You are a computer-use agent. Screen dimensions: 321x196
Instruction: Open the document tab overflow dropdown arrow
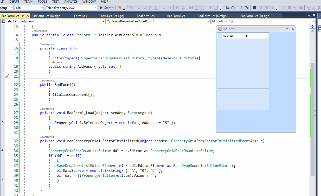pyautogui.click(x=314, y=16)
